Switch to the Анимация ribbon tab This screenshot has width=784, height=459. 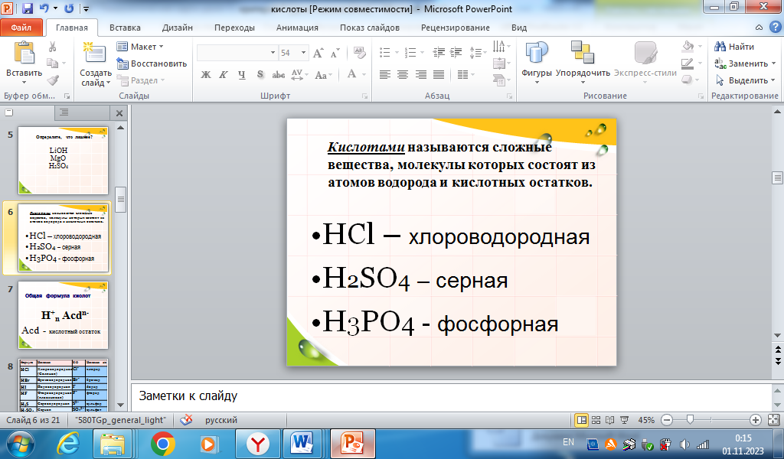point(298,28)
